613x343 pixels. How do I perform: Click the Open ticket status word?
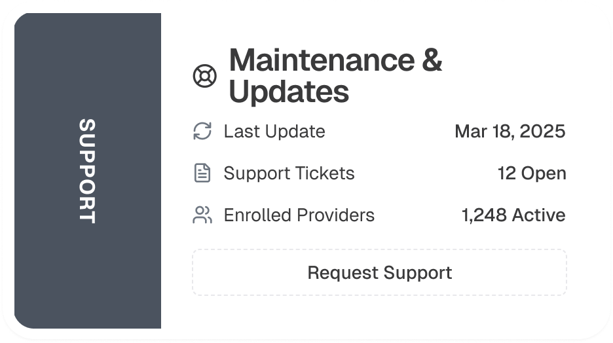[544, 173]
